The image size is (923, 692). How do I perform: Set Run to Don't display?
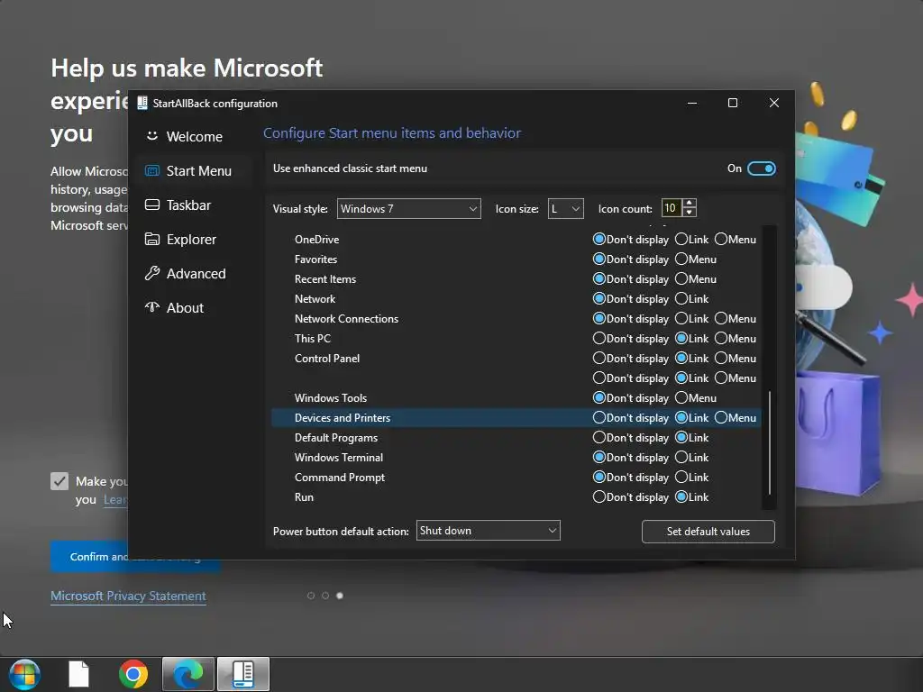630,497
